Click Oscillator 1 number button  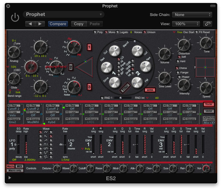coord(89,47)
